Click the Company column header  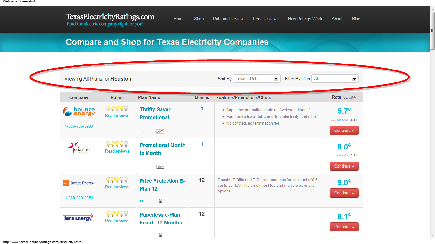[79, 97]
